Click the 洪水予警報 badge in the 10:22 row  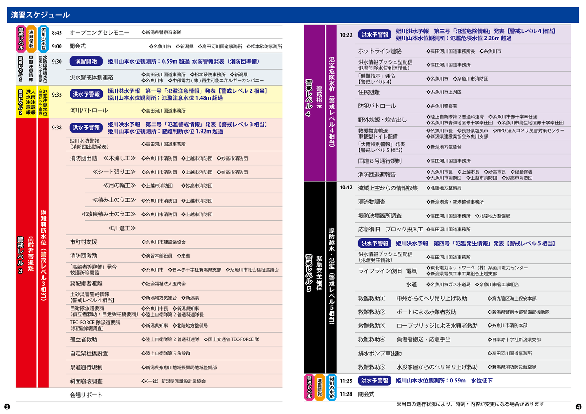click(375, 34)
